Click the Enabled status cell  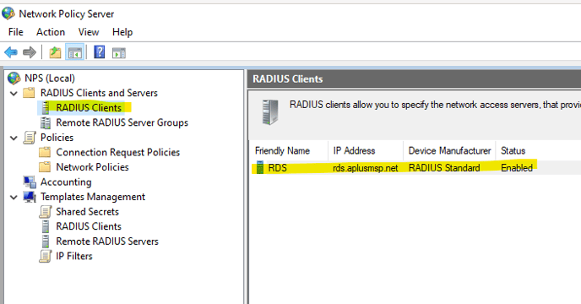[517, 168]
